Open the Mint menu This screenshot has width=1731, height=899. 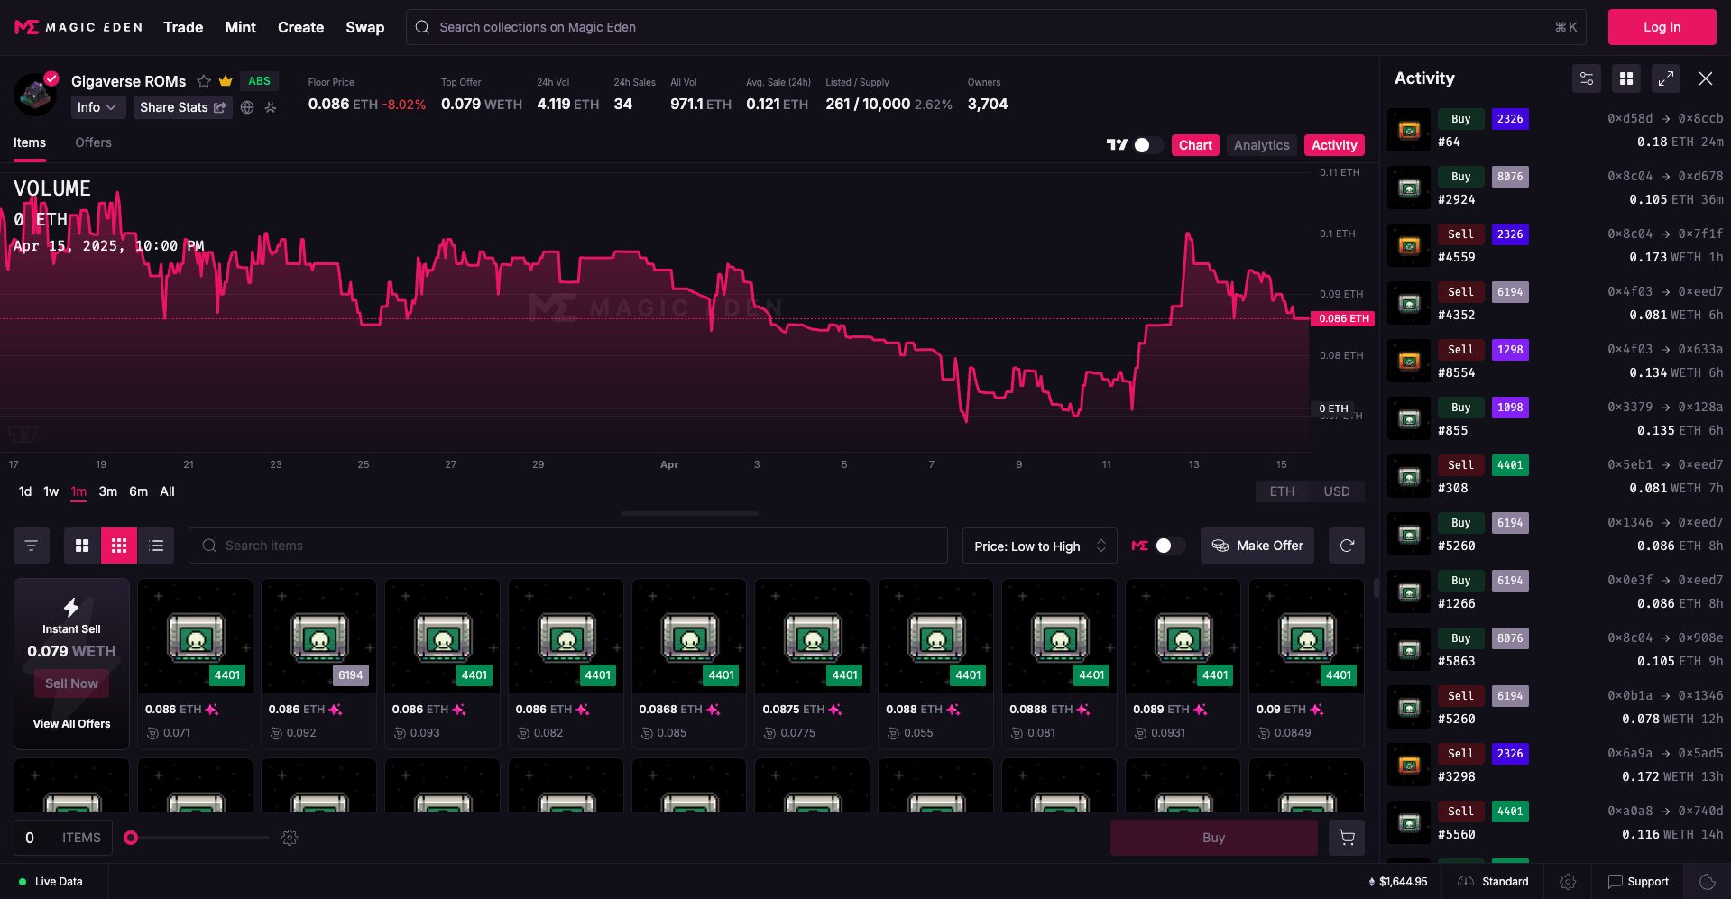point(240,27)
